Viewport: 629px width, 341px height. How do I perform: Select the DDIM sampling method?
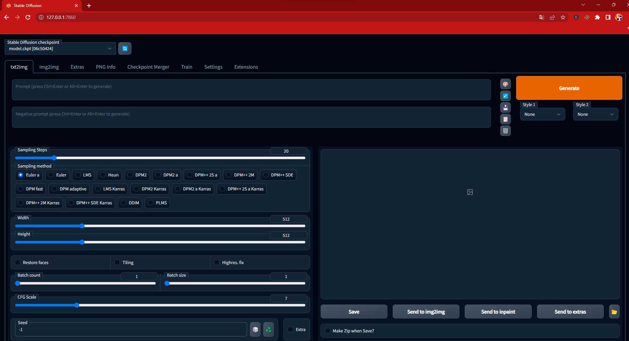tap(130, 203)
